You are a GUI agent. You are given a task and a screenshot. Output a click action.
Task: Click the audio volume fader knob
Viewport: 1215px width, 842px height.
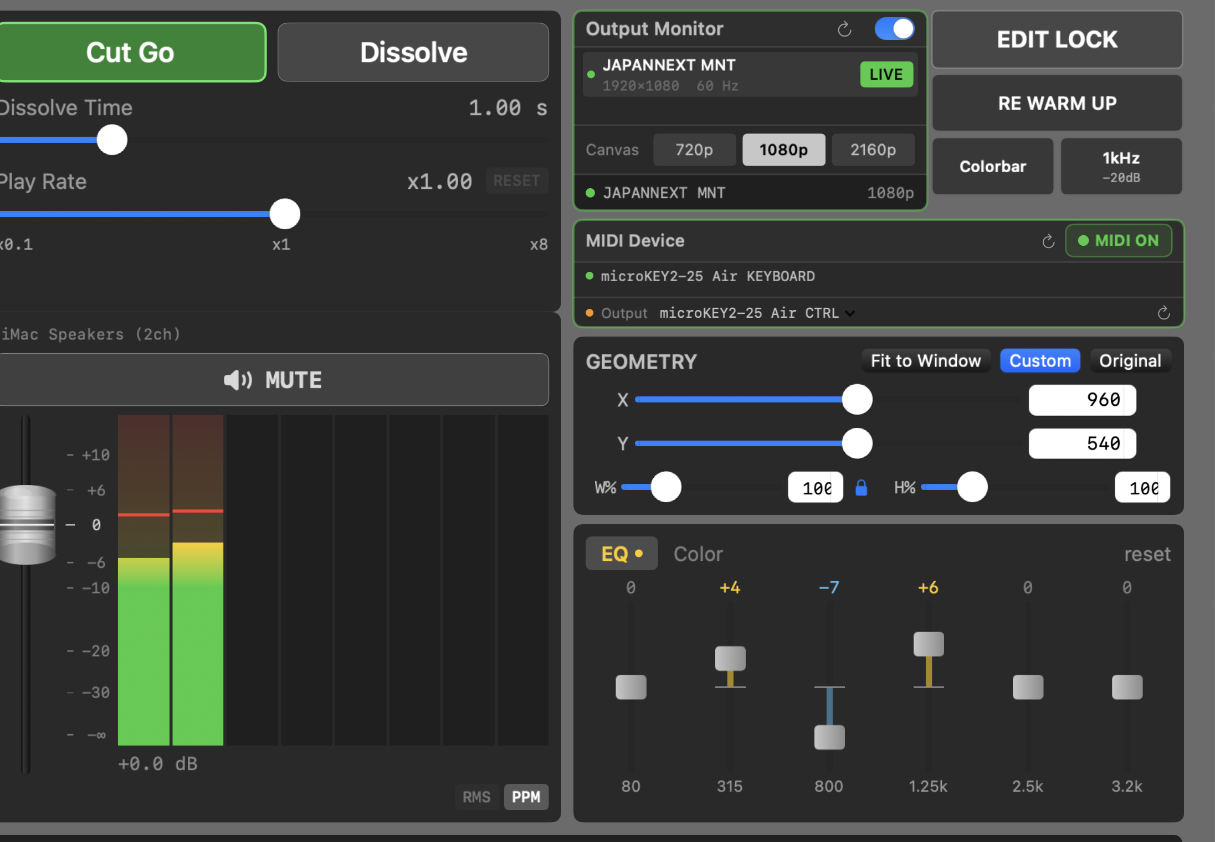coord(27,524)
